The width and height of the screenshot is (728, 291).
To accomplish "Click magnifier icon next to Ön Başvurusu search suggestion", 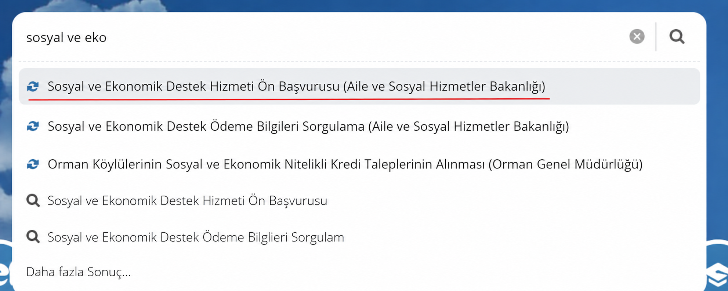I will 33,201.
